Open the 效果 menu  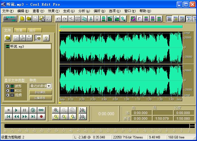53,11
